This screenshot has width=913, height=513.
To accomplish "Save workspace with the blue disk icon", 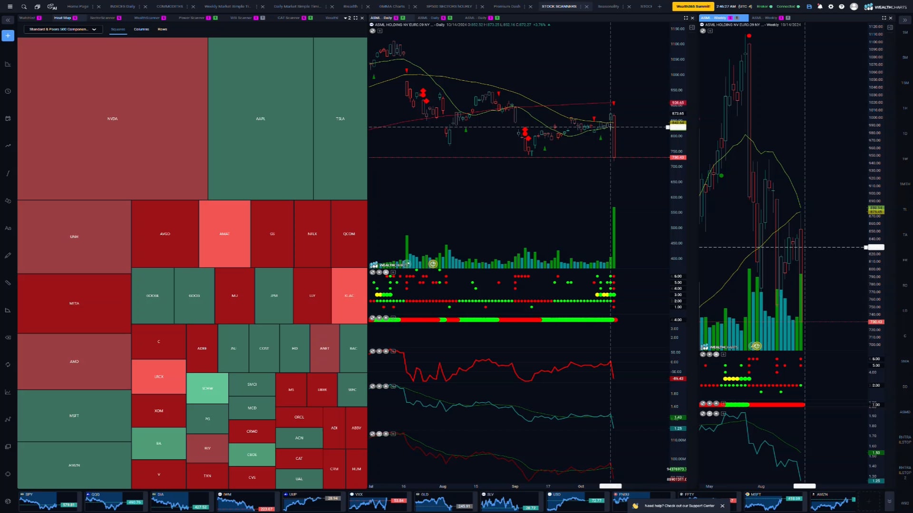I will point(809,7).
